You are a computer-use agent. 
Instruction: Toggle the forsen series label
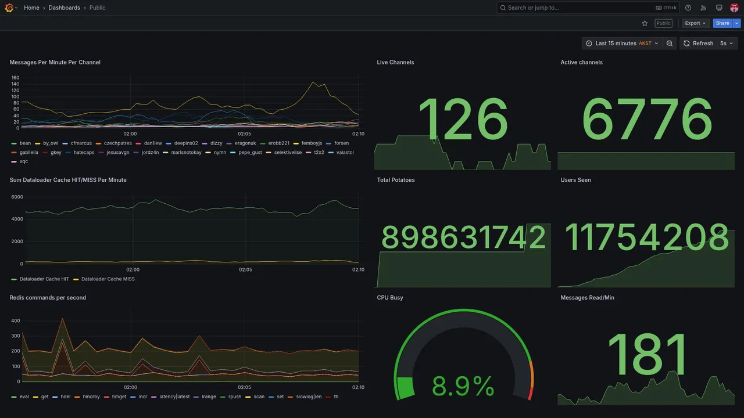pos(342,143)
